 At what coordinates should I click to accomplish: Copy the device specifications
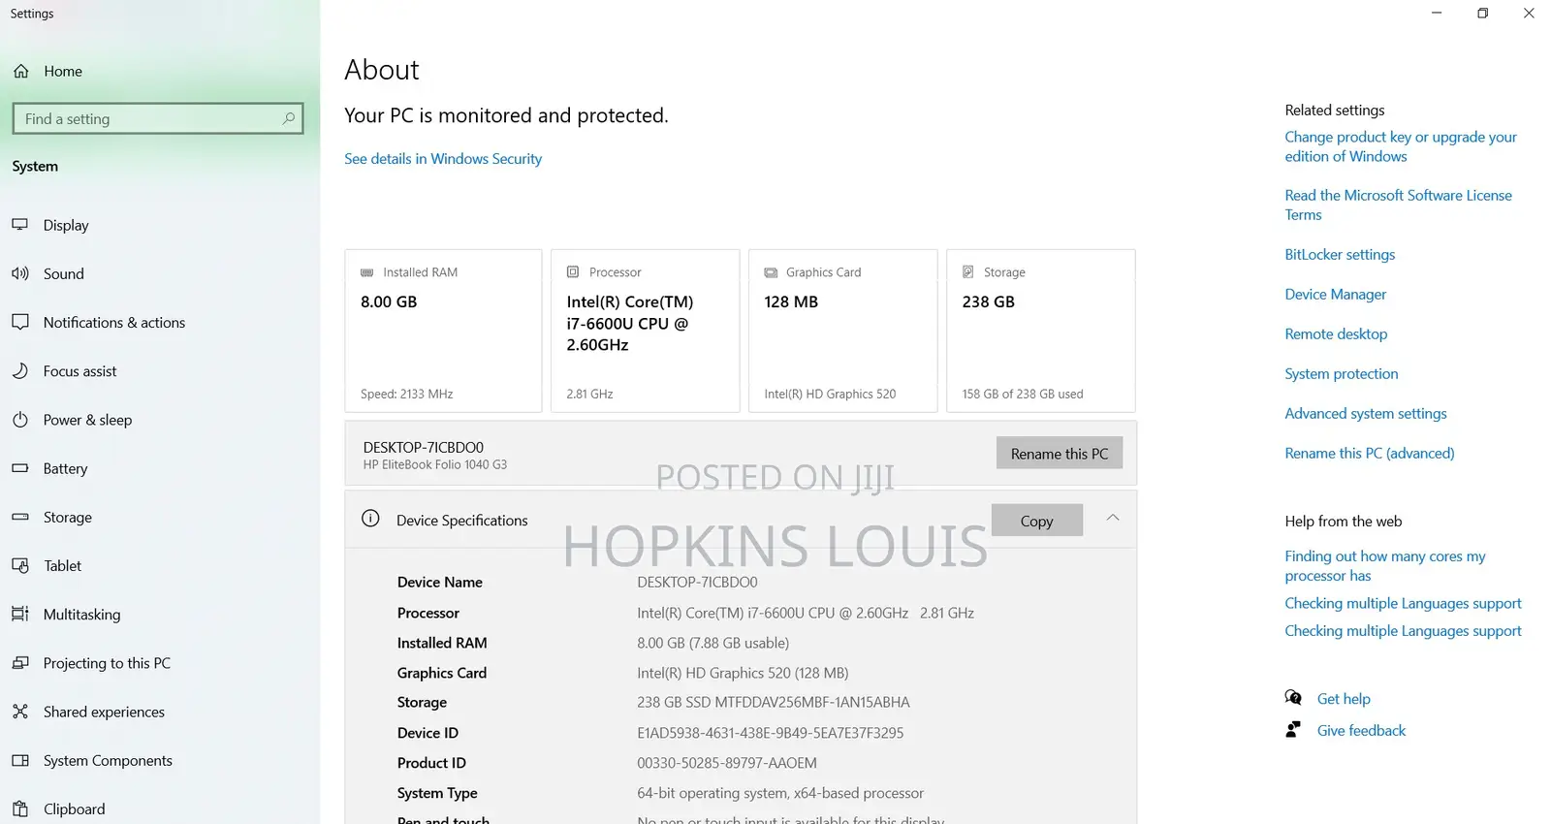1036,520
